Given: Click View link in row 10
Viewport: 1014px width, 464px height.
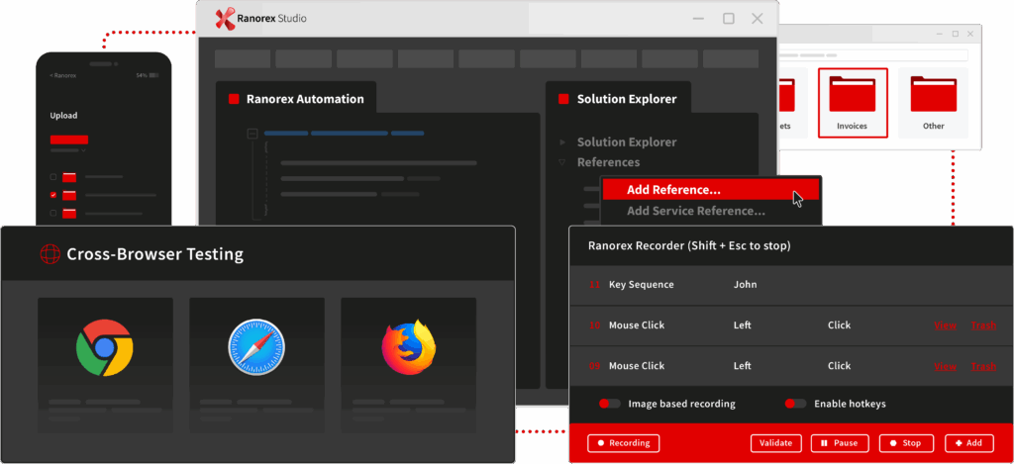Looking at the screenshot, I should pos(945,325).
